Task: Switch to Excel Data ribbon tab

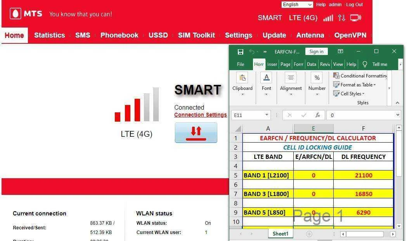Action: (312, 64)
